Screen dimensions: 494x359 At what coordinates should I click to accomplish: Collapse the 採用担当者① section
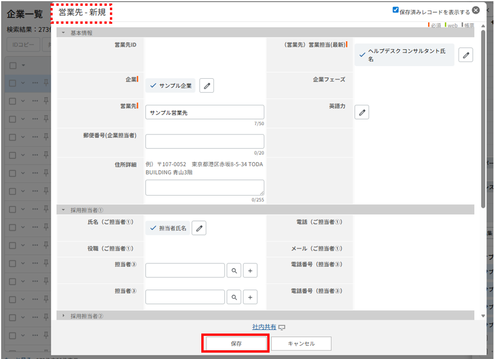click(63, 210)
